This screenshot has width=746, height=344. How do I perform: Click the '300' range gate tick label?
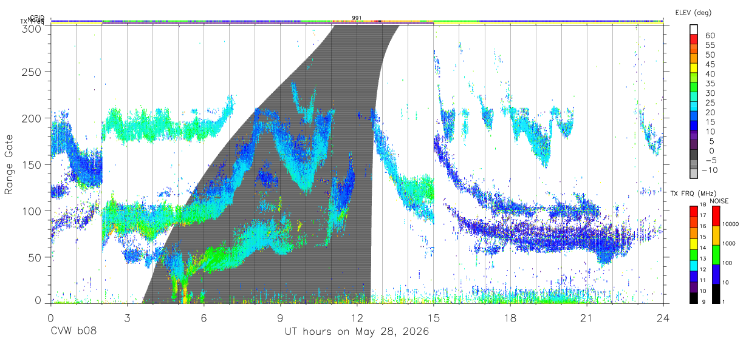[x=32, y=28]
